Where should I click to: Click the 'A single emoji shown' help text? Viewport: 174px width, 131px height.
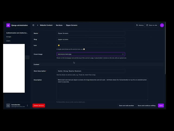point(71,49)
